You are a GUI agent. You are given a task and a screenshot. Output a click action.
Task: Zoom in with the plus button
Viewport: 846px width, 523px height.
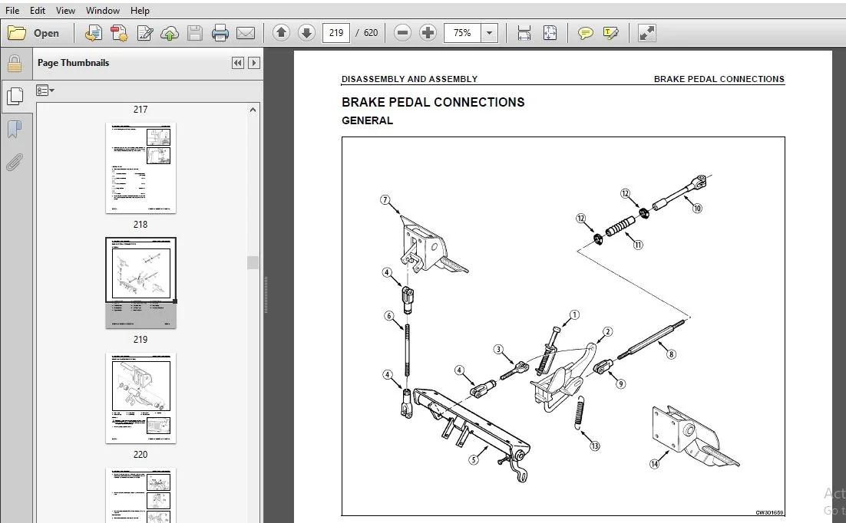point(428,33)
